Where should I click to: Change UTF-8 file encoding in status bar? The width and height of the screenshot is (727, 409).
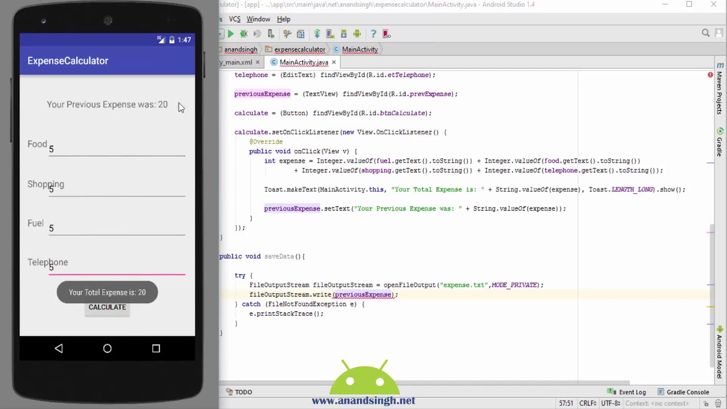(611, 403)
